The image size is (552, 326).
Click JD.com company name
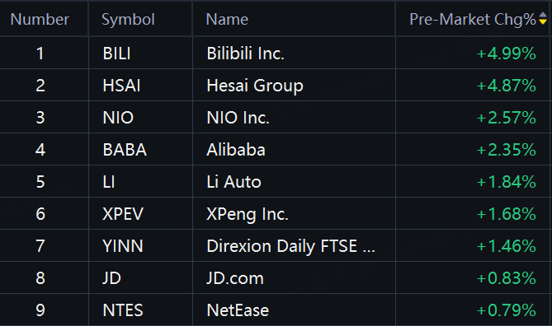coord(235,278)
